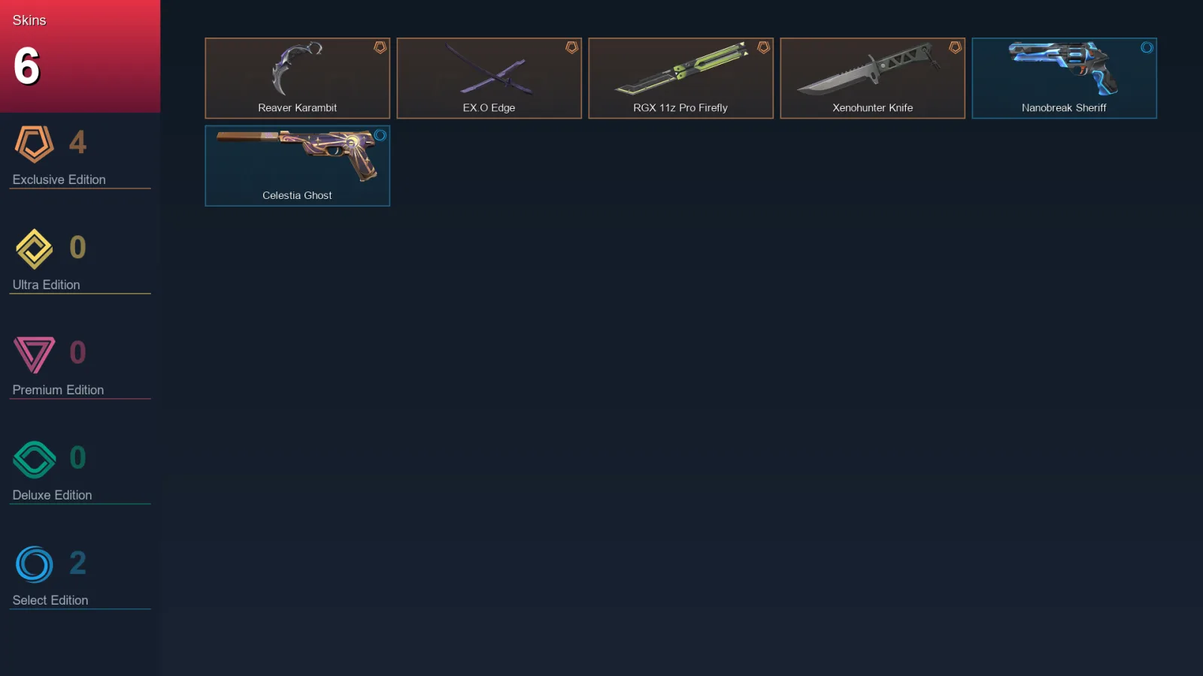Click the Skins total header panel
1203x676 pixels.
(x=80, y=56)
